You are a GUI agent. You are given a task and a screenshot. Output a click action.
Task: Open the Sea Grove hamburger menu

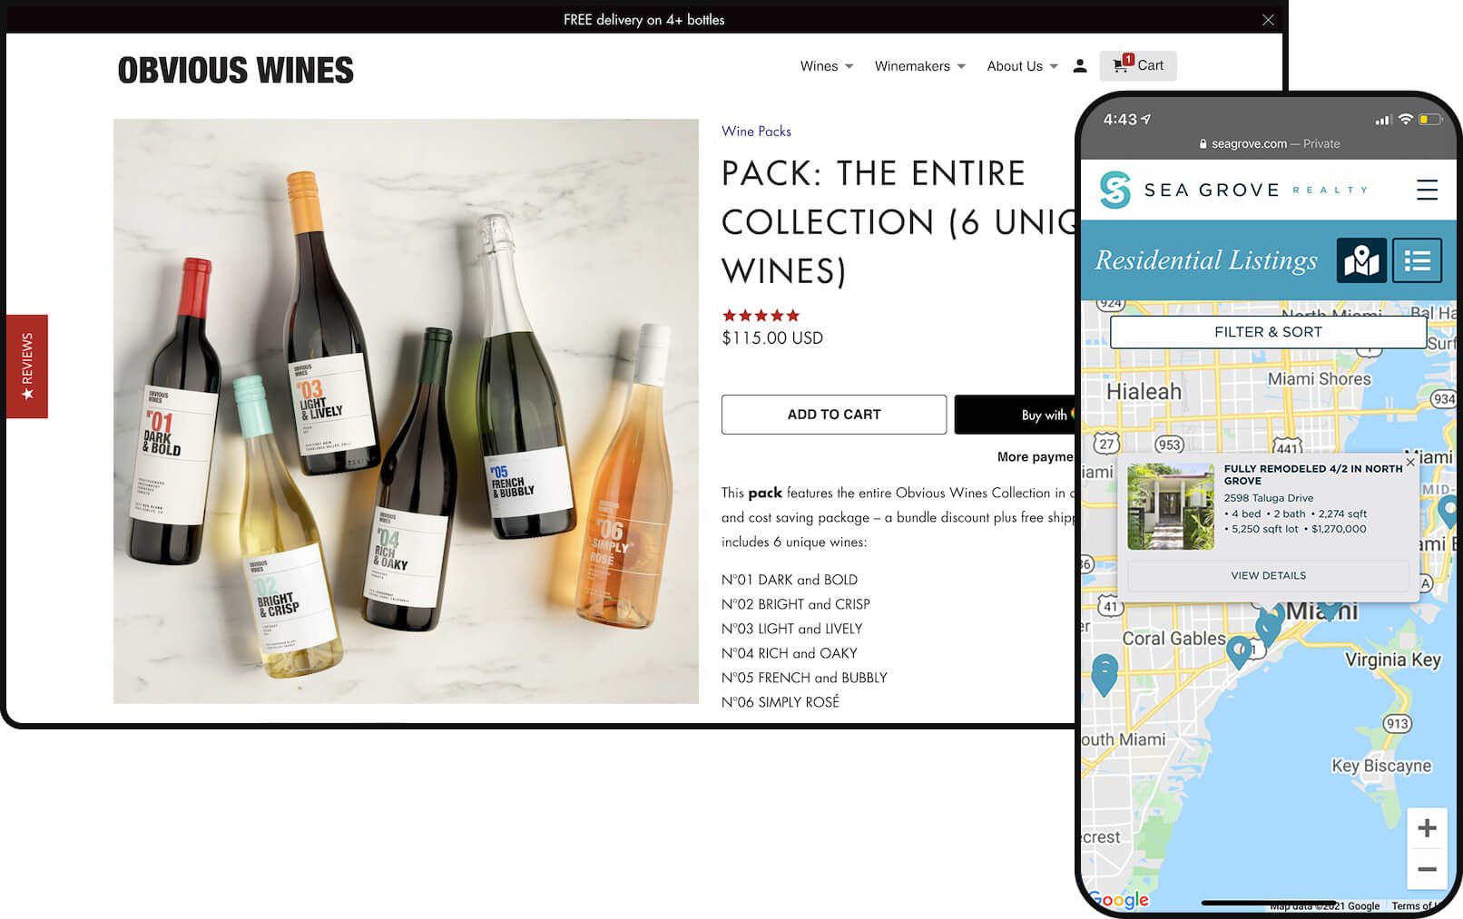coord(1426,190)
